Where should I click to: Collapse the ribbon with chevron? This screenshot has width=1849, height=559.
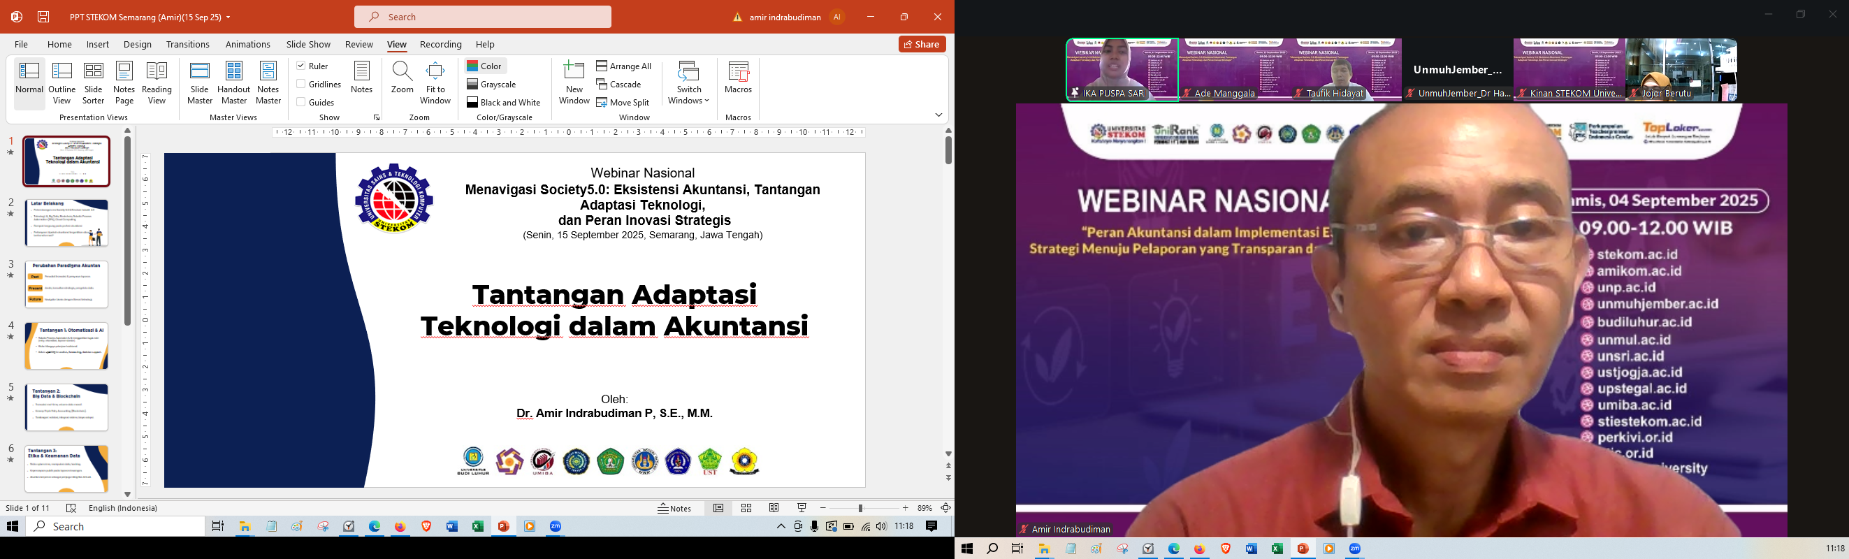point(938,115)
